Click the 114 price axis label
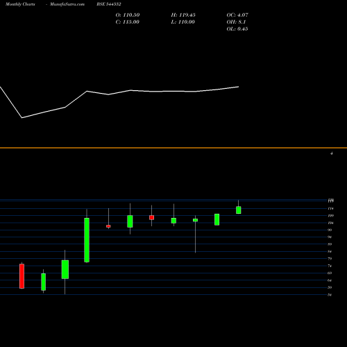 pos(330,209)
